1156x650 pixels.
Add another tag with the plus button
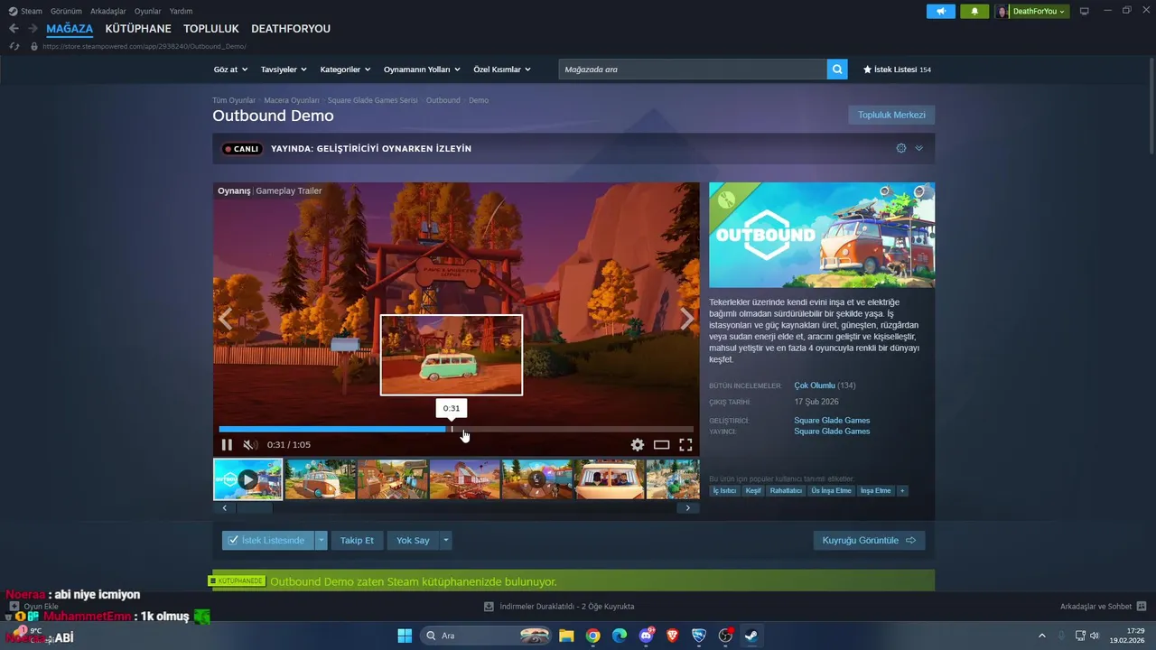click(902, 491)
